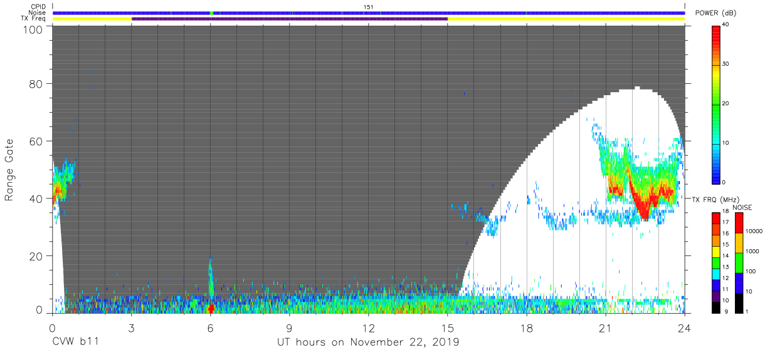This screenshot has height=355, width=770.
Task: Click the green mark on the Noise bar
Action: [212, 13]
